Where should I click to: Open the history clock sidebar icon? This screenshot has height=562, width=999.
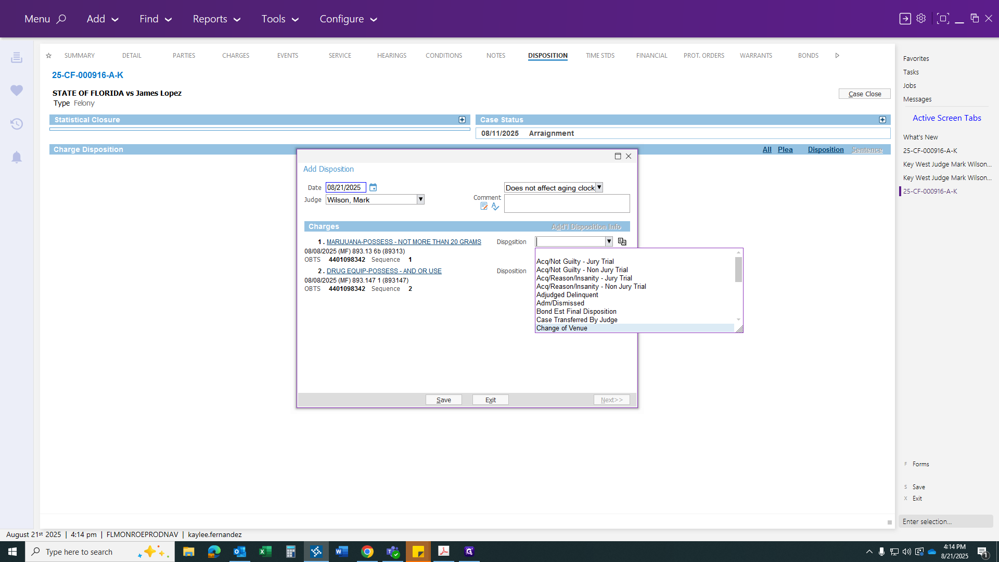tap(17, 124)
